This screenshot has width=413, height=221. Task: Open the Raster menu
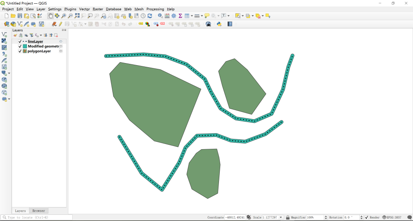[98, 9]
